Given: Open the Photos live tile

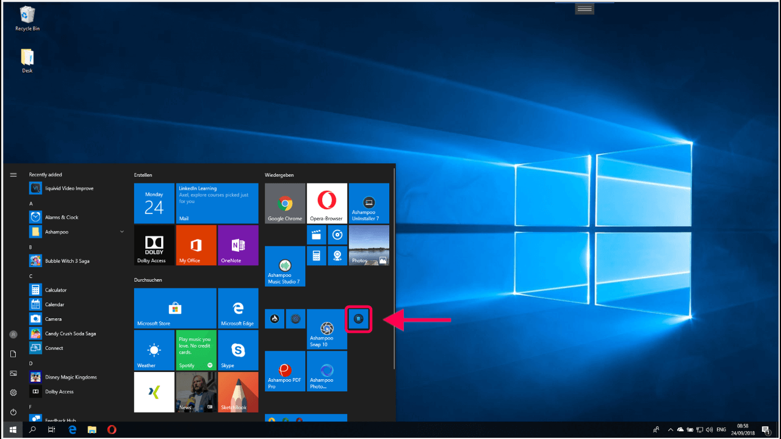Looking at the screenshot, I should coord(369,245).
